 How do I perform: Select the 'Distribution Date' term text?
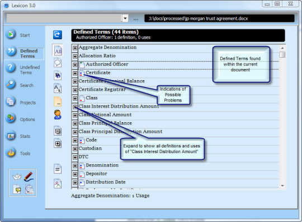106,182
